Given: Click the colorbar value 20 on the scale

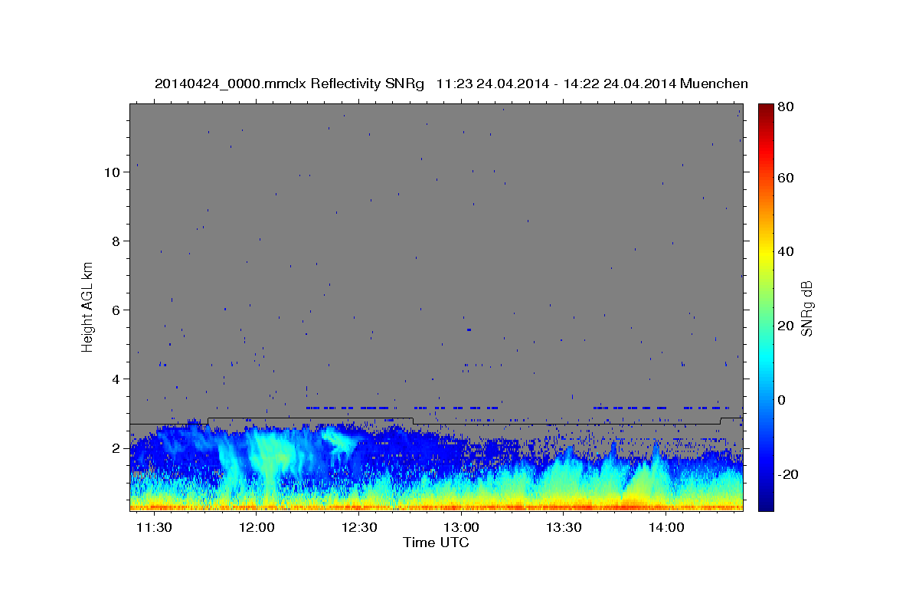Looking at the screenshot, I should click(x=787, y=326).
